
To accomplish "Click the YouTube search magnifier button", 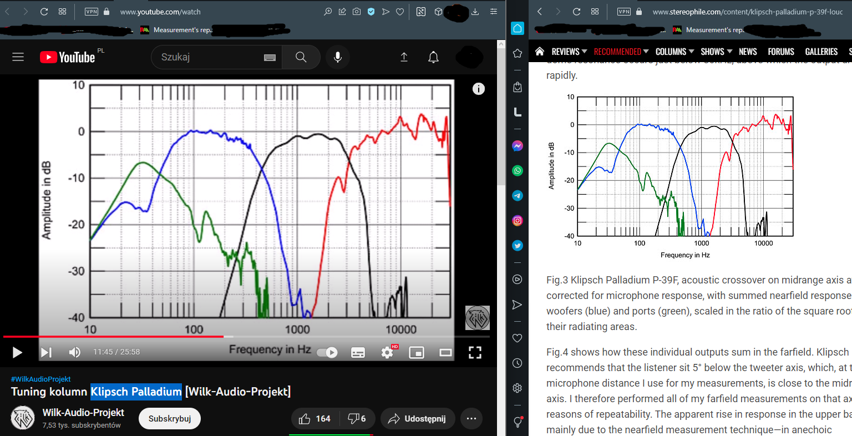I will click(301, 57).
